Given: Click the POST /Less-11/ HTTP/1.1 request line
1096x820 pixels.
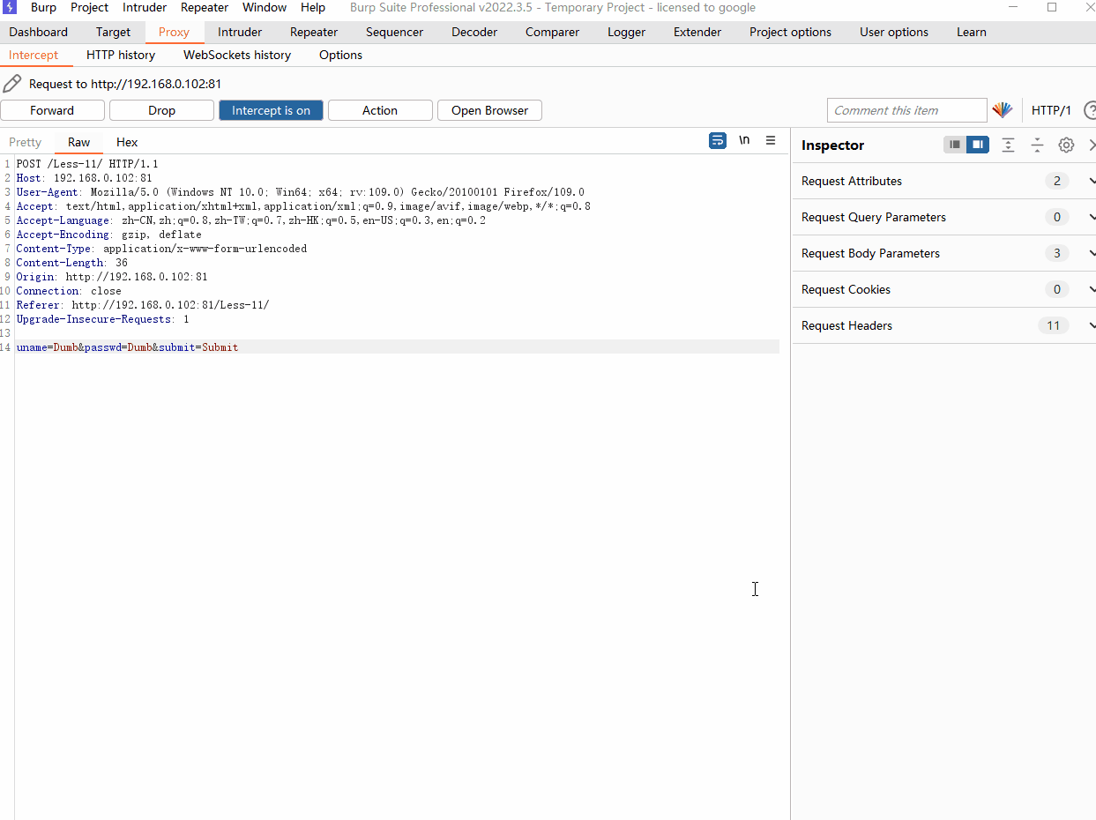Looking at the screenshot, I should pyautogui.click(x=87, y=164).
